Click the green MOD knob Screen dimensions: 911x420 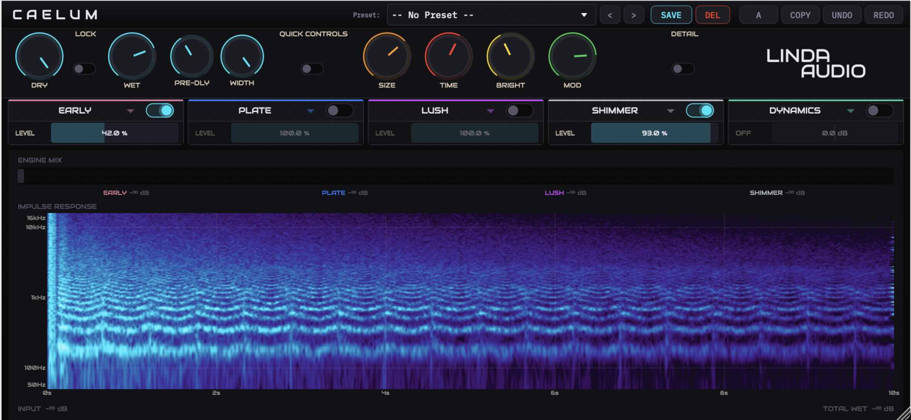tap(572, 57)
